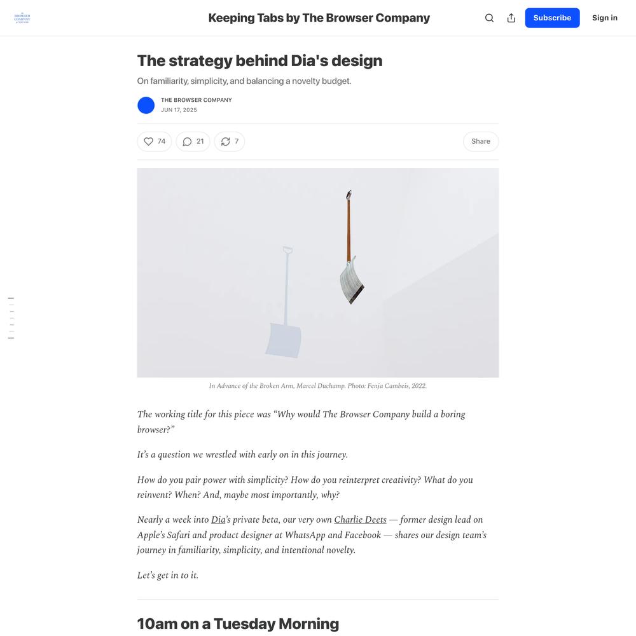This screenshot has height=636, width=636.
Task: Click Sign in
Action: [604, 18]
